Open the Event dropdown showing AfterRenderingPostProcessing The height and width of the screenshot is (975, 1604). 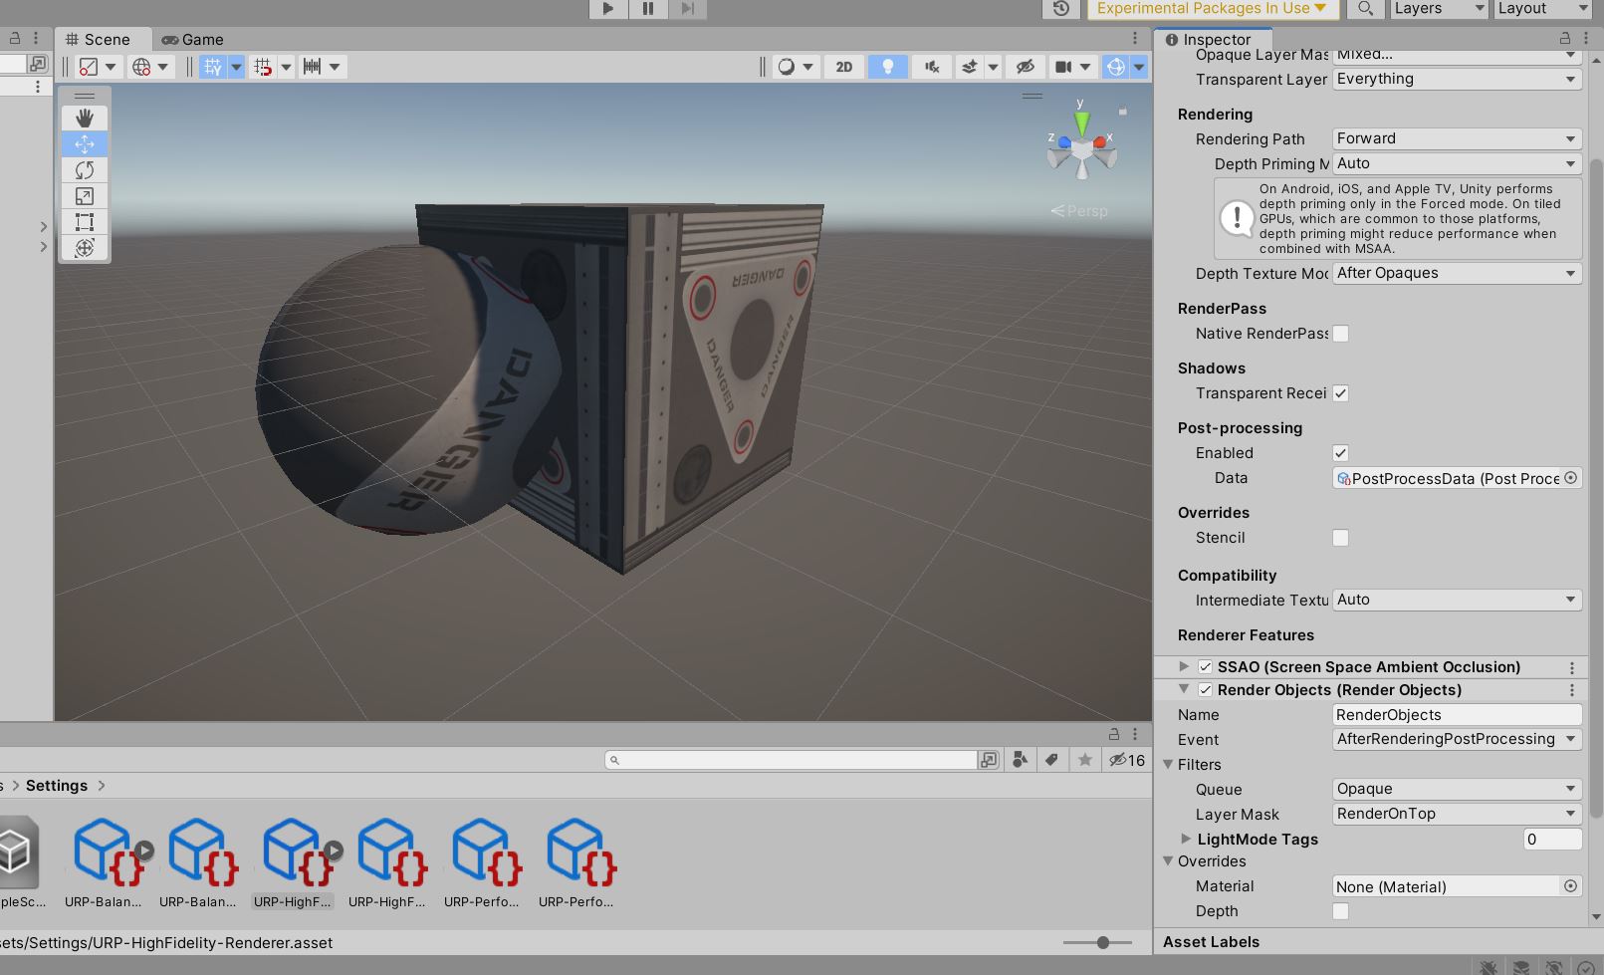pyautogui.click(x=1456, y=739)
